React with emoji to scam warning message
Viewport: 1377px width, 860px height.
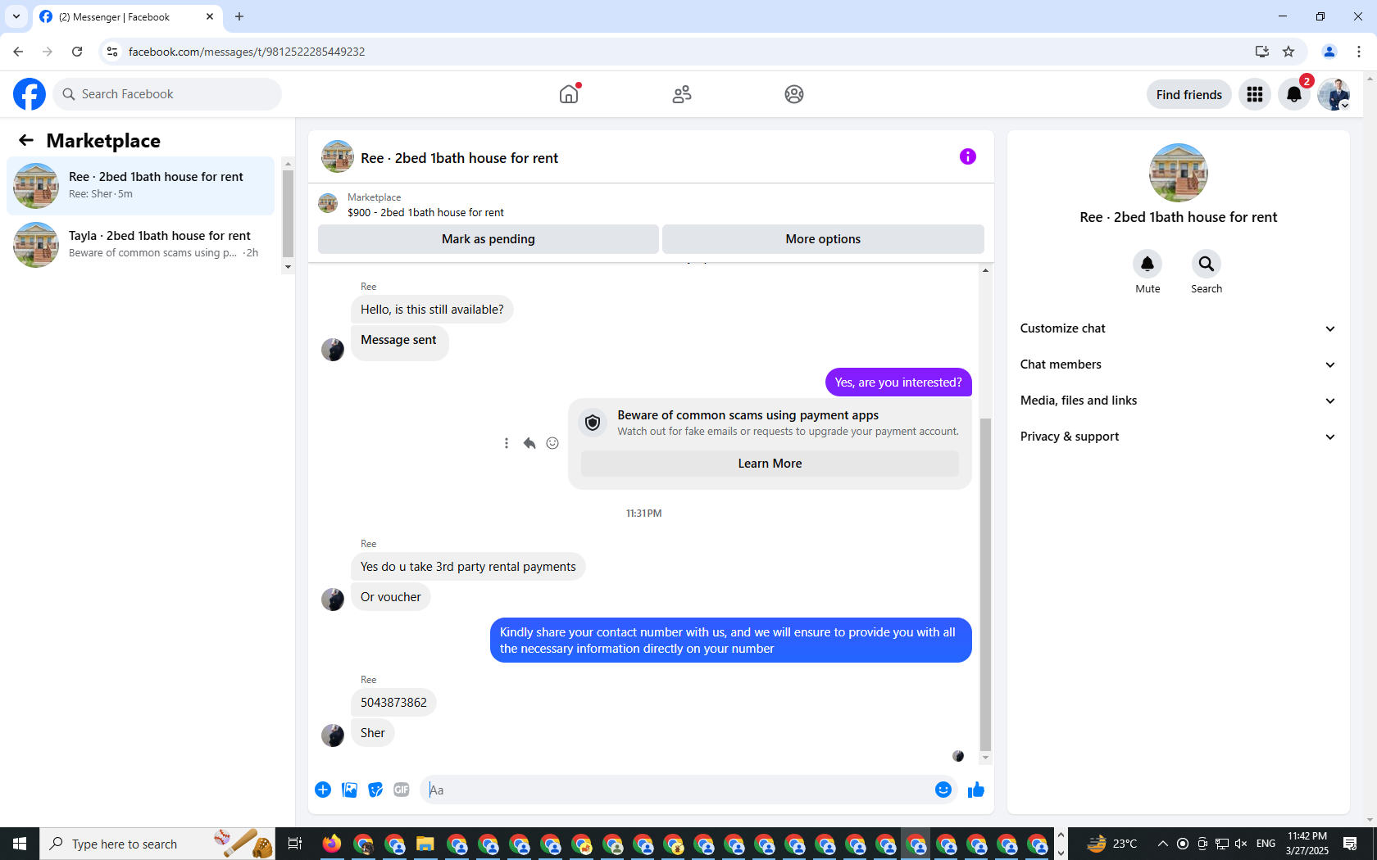[x=552, y=443]
